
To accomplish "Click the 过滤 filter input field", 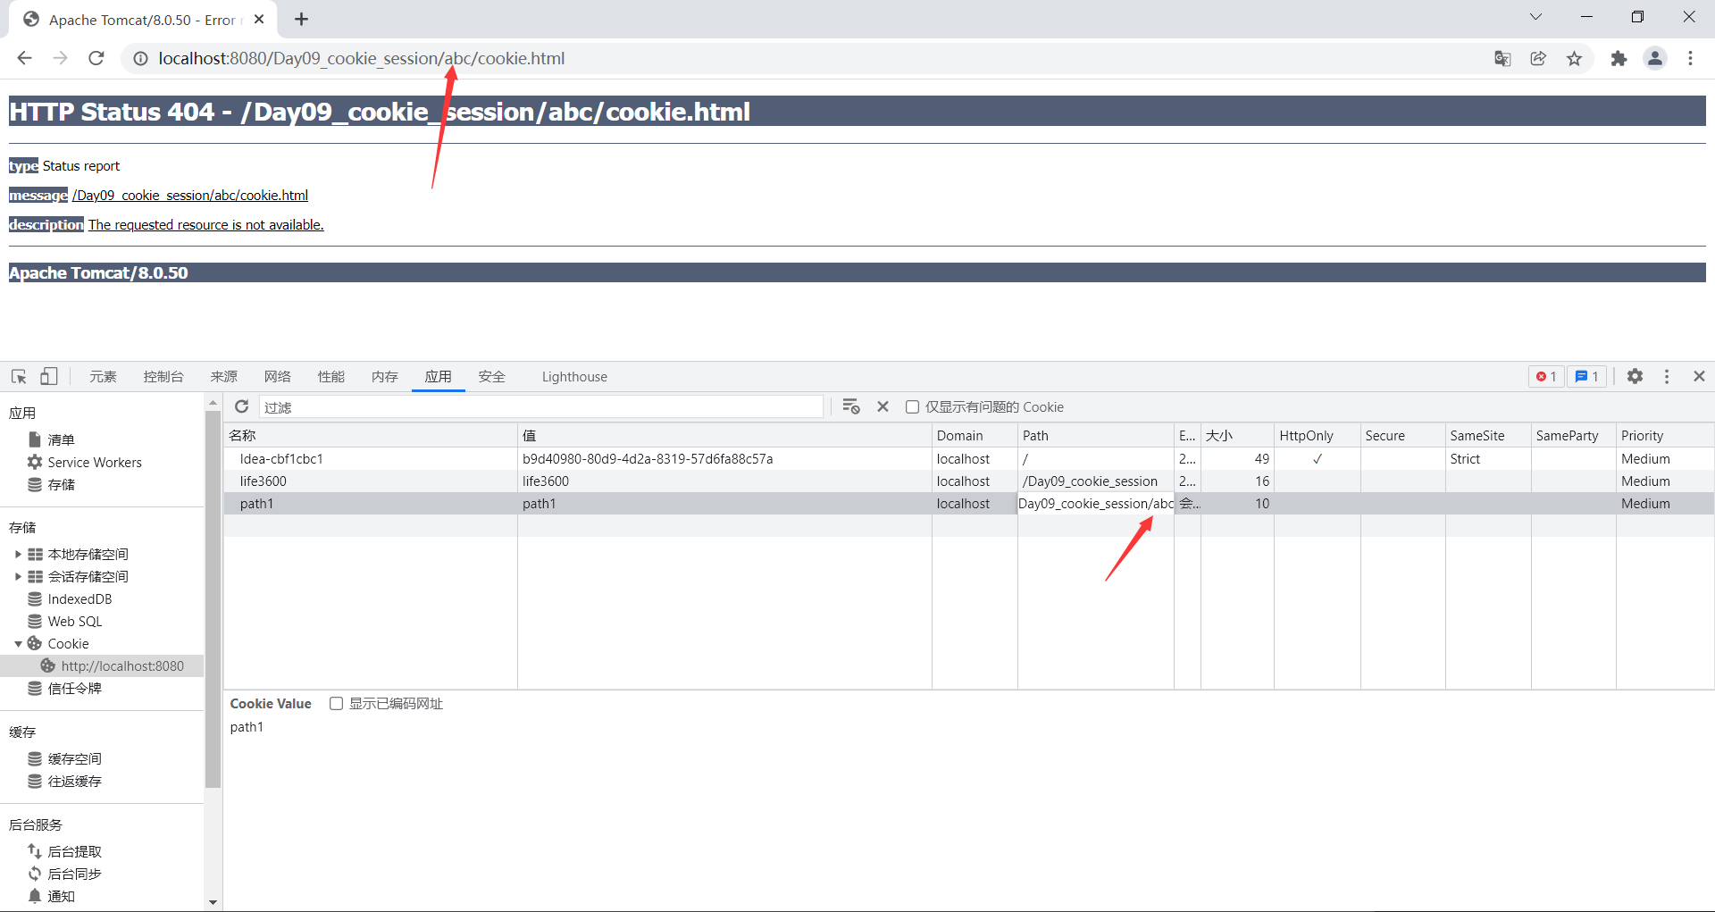I will tap(541, 406).
